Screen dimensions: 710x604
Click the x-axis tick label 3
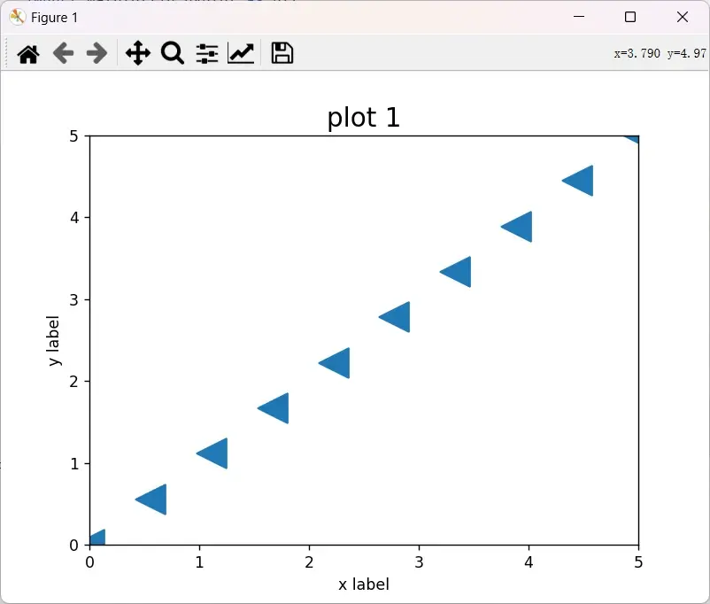[419, 562]
